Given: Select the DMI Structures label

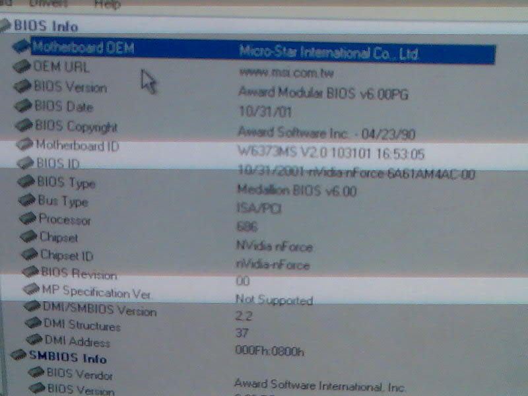Looking at the screenshot, I should 82,325.
